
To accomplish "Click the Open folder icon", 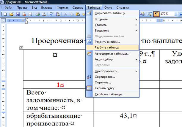I will pos(11,14).
